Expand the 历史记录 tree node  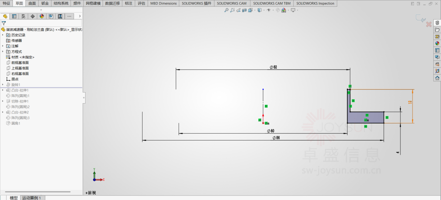(x=3, y=35)
